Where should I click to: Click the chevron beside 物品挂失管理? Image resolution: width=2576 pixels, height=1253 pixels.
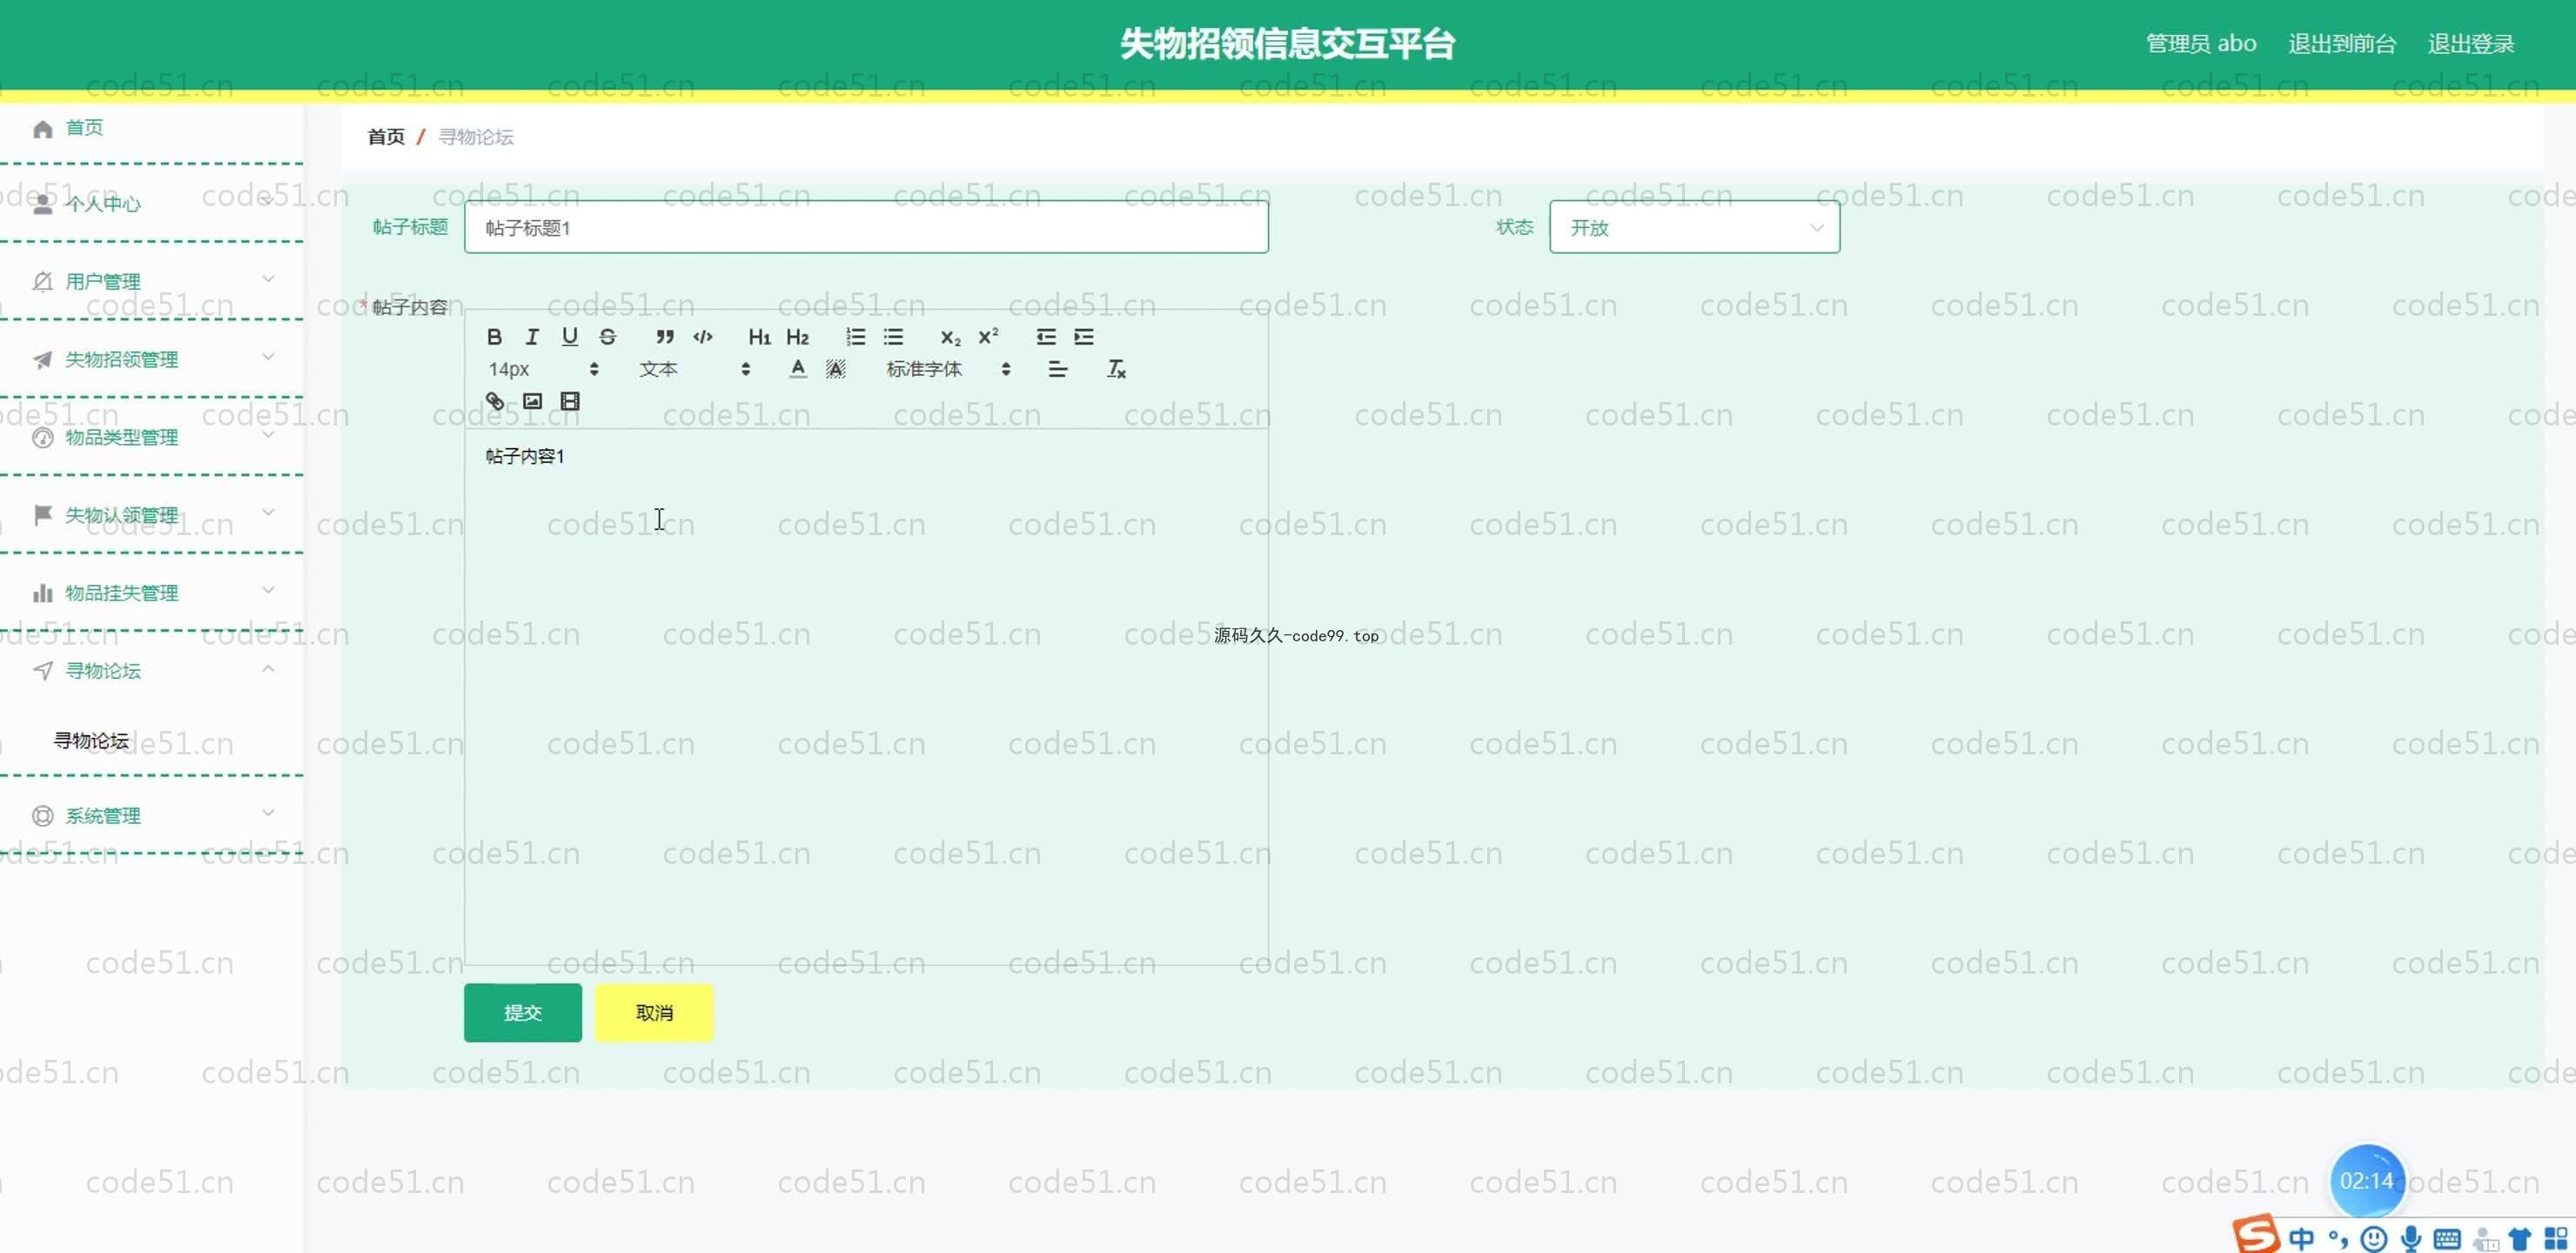(268, 591)
